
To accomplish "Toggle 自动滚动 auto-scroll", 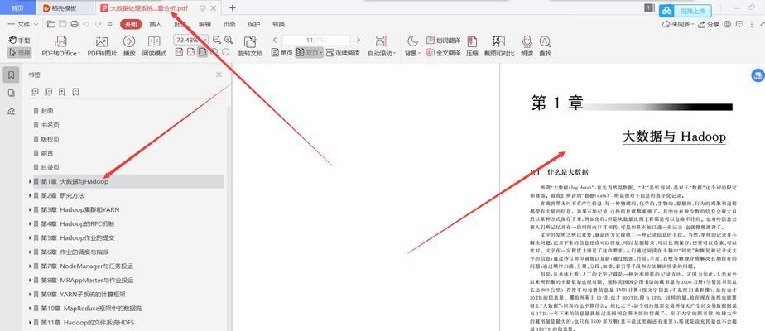I will click(382, 46).
